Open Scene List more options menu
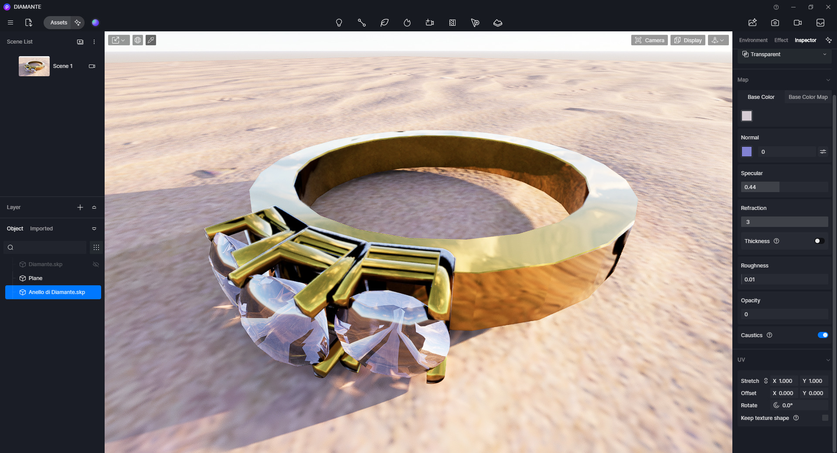 pos(94,42)
